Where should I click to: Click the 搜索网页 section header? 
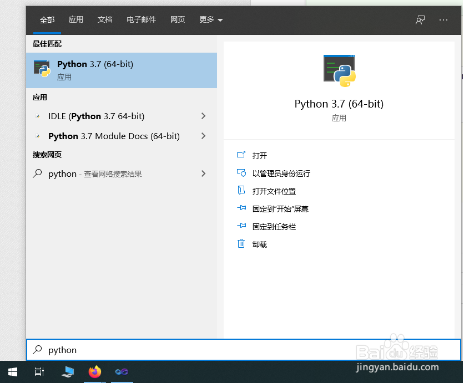pos(47,155)
